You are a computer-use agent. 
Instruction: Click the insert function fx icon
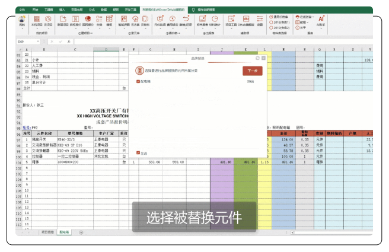69,42
